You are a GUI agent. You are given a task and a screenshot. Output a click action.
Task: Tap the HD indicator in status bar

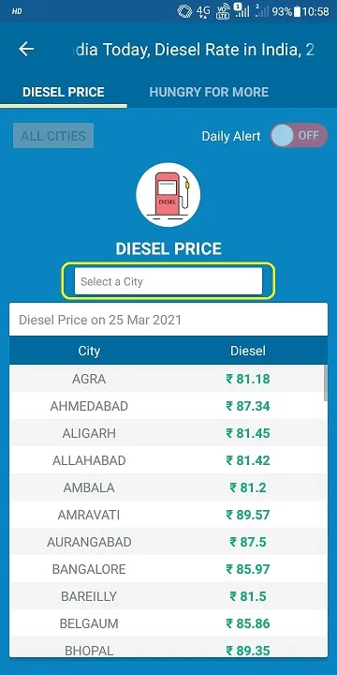pos(17,11)
